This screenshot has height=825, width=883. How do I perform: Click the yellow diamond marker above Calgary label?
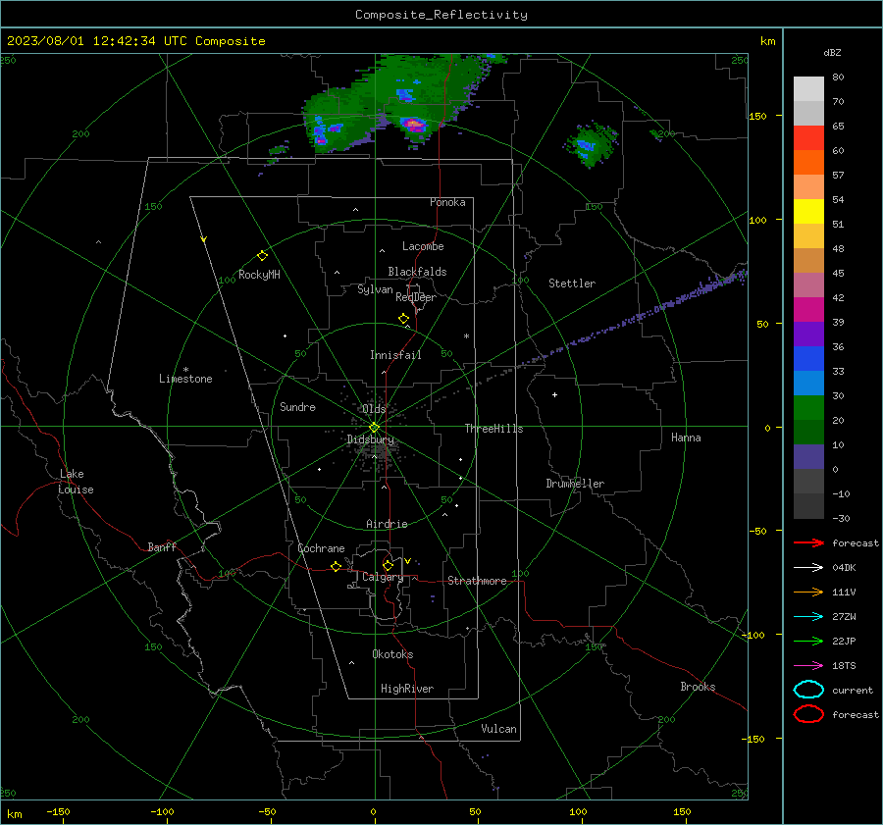pyautogui.click(x=388, y=565)
